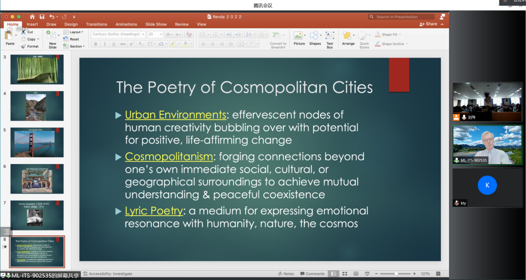The image size is (526, 280).
Task: Click the bullets list button
Action: (x=202, y=34)
